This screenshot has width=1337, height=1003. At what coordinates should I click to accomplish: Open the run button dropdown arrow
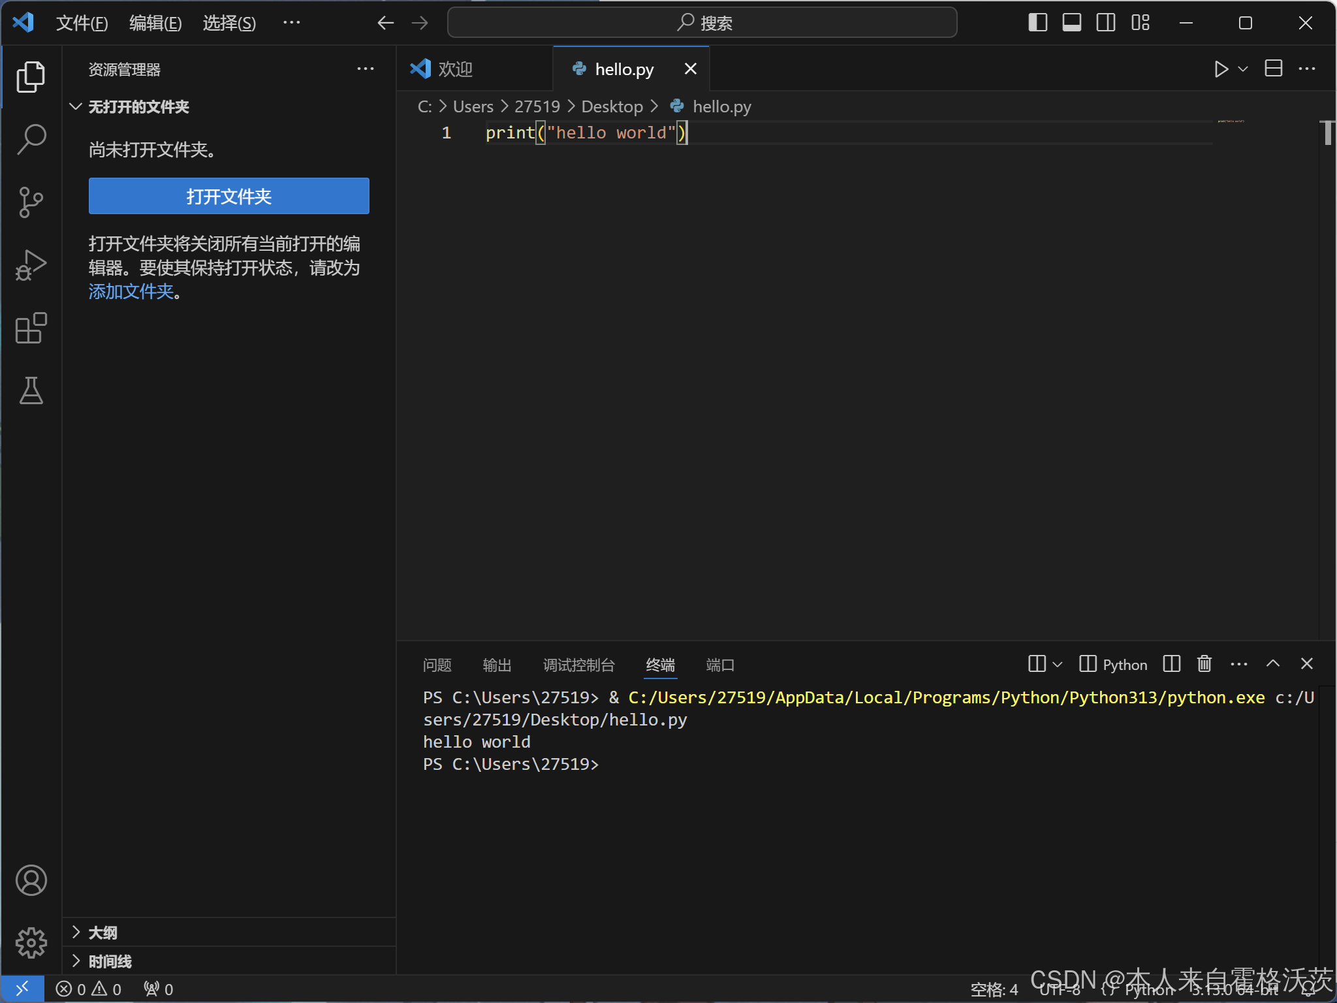[1243, 69]
